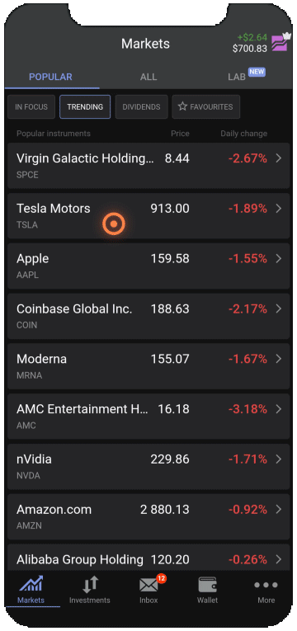Select the star Favourites filter
The image size is (297, 631).
206,107
